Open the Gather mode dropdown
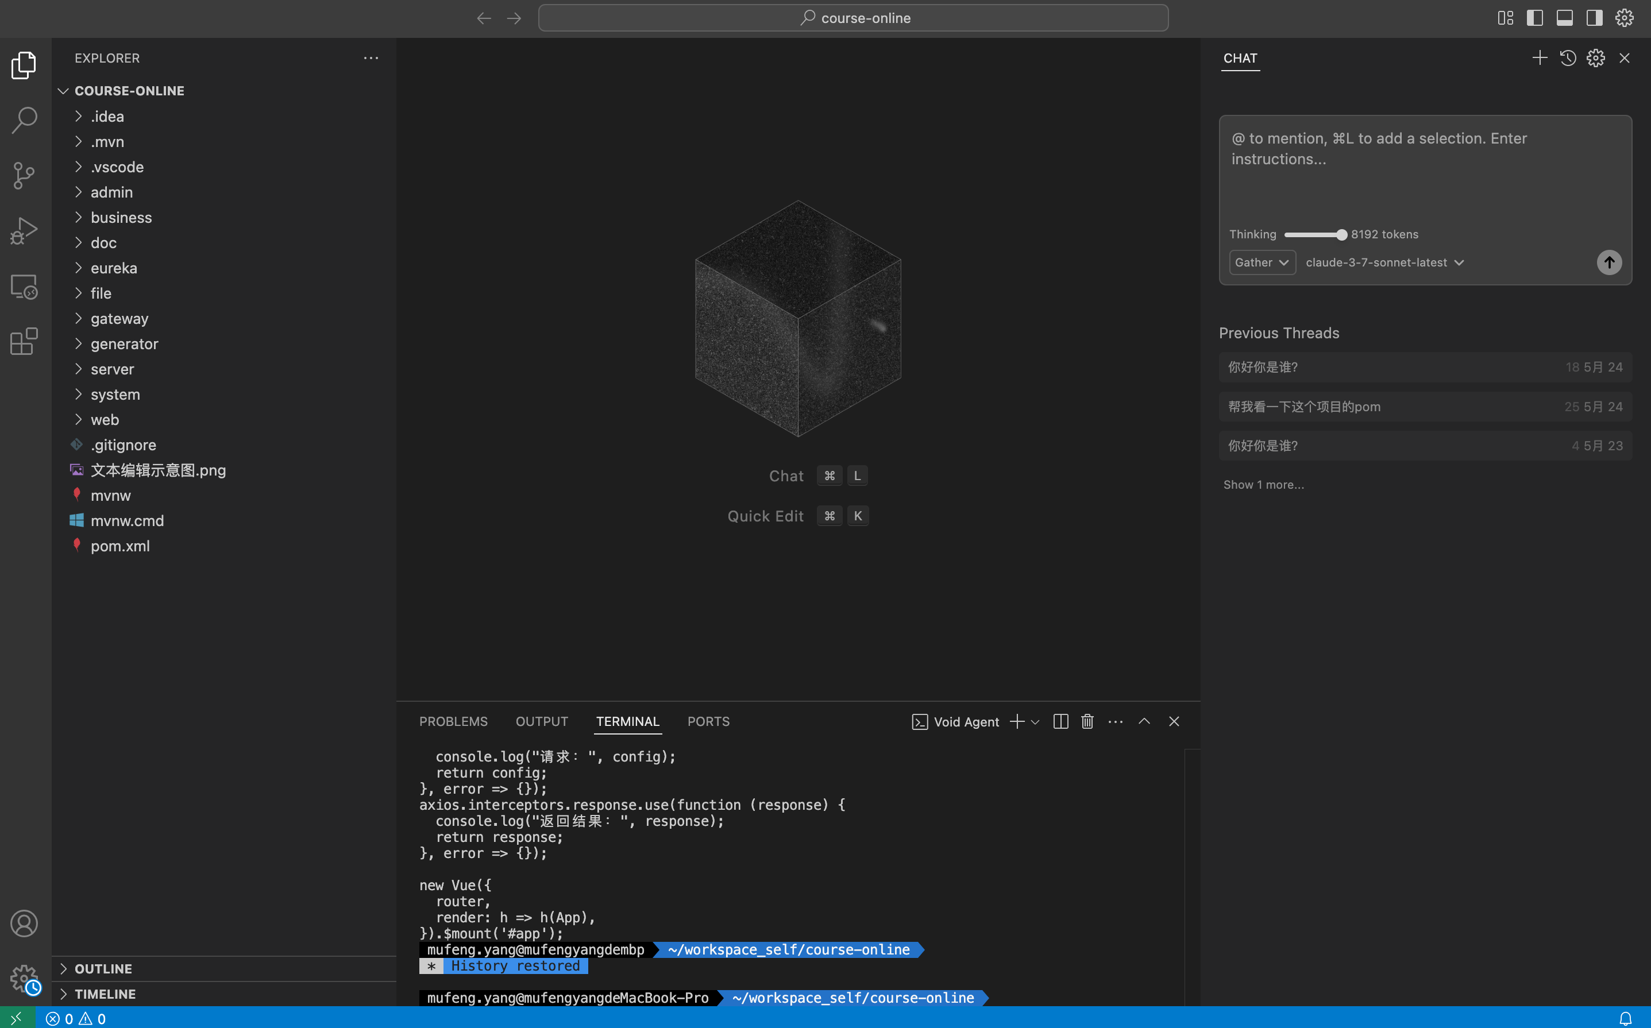Image resolution: width=1651 pixels, height=1028 pixels. pyautogui.click(x=1262, y=262)
